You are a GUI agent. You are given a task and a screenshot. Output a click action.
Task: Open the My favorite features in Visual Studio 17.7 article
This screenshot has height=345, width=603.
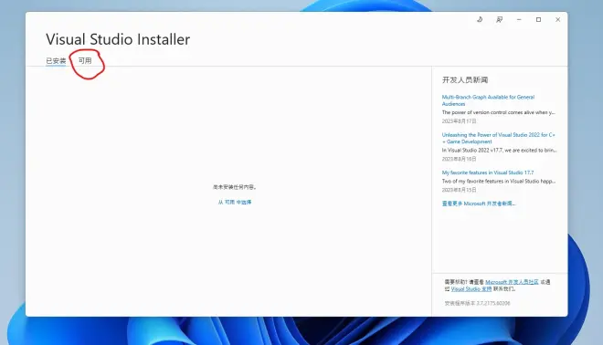point(488,172)
